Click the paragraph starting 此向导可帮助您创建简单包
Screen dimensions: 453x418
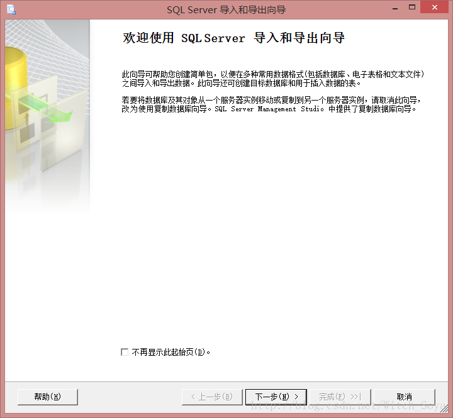273,79
